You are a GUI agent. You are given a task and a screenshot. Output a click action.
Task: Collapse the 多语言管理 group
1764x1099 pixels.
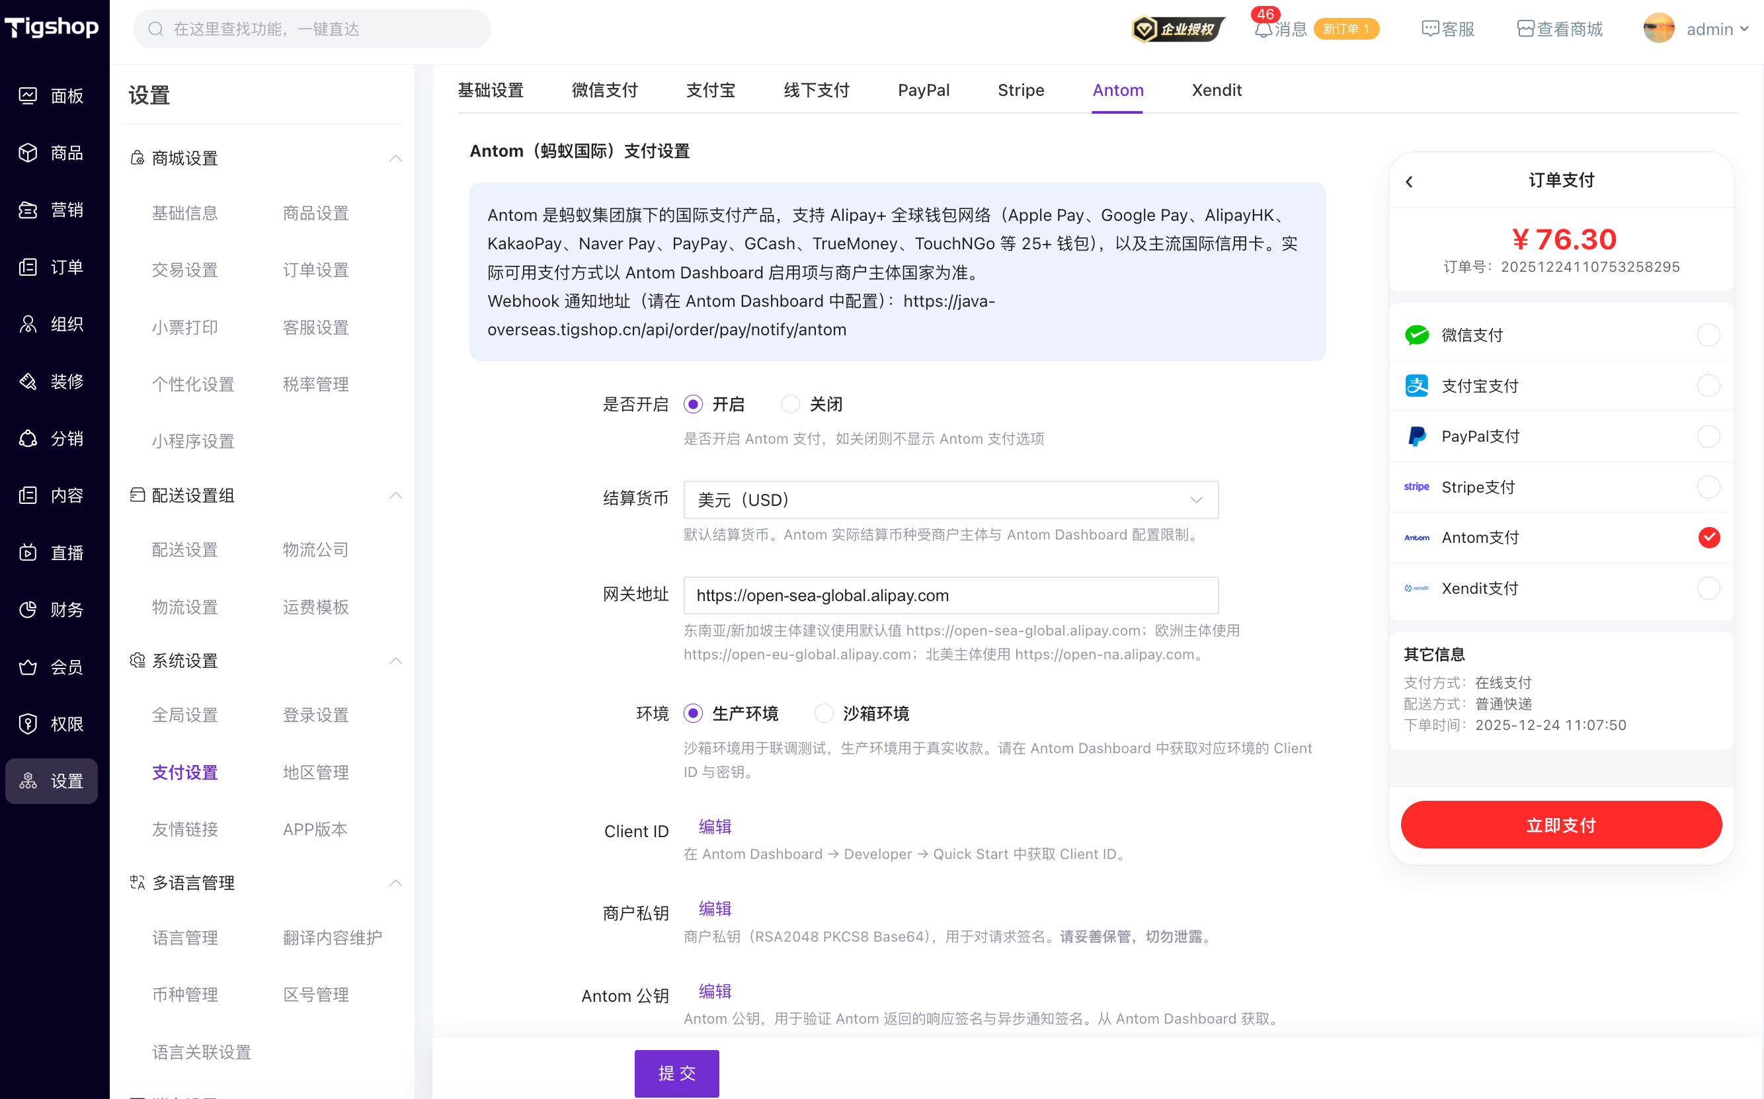click(x=396, y=883)
